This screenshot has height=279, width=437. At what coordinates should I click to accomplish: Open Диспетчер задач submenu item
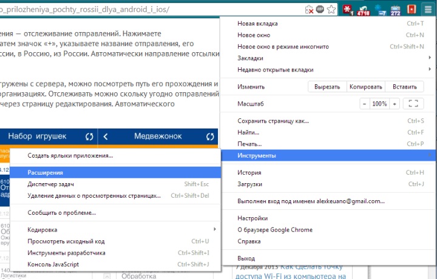pyautogui.click(x=115, y=184)
